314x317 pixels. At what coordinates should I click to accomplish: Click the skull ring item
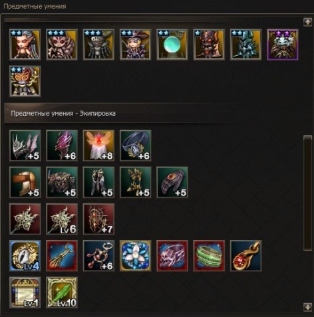(172, 256)
